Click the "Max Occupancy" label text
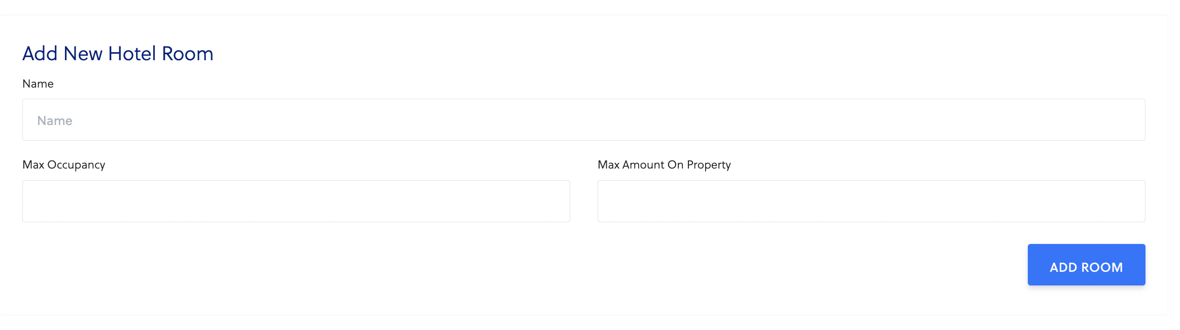1180x330 pixels. point(64,165)
